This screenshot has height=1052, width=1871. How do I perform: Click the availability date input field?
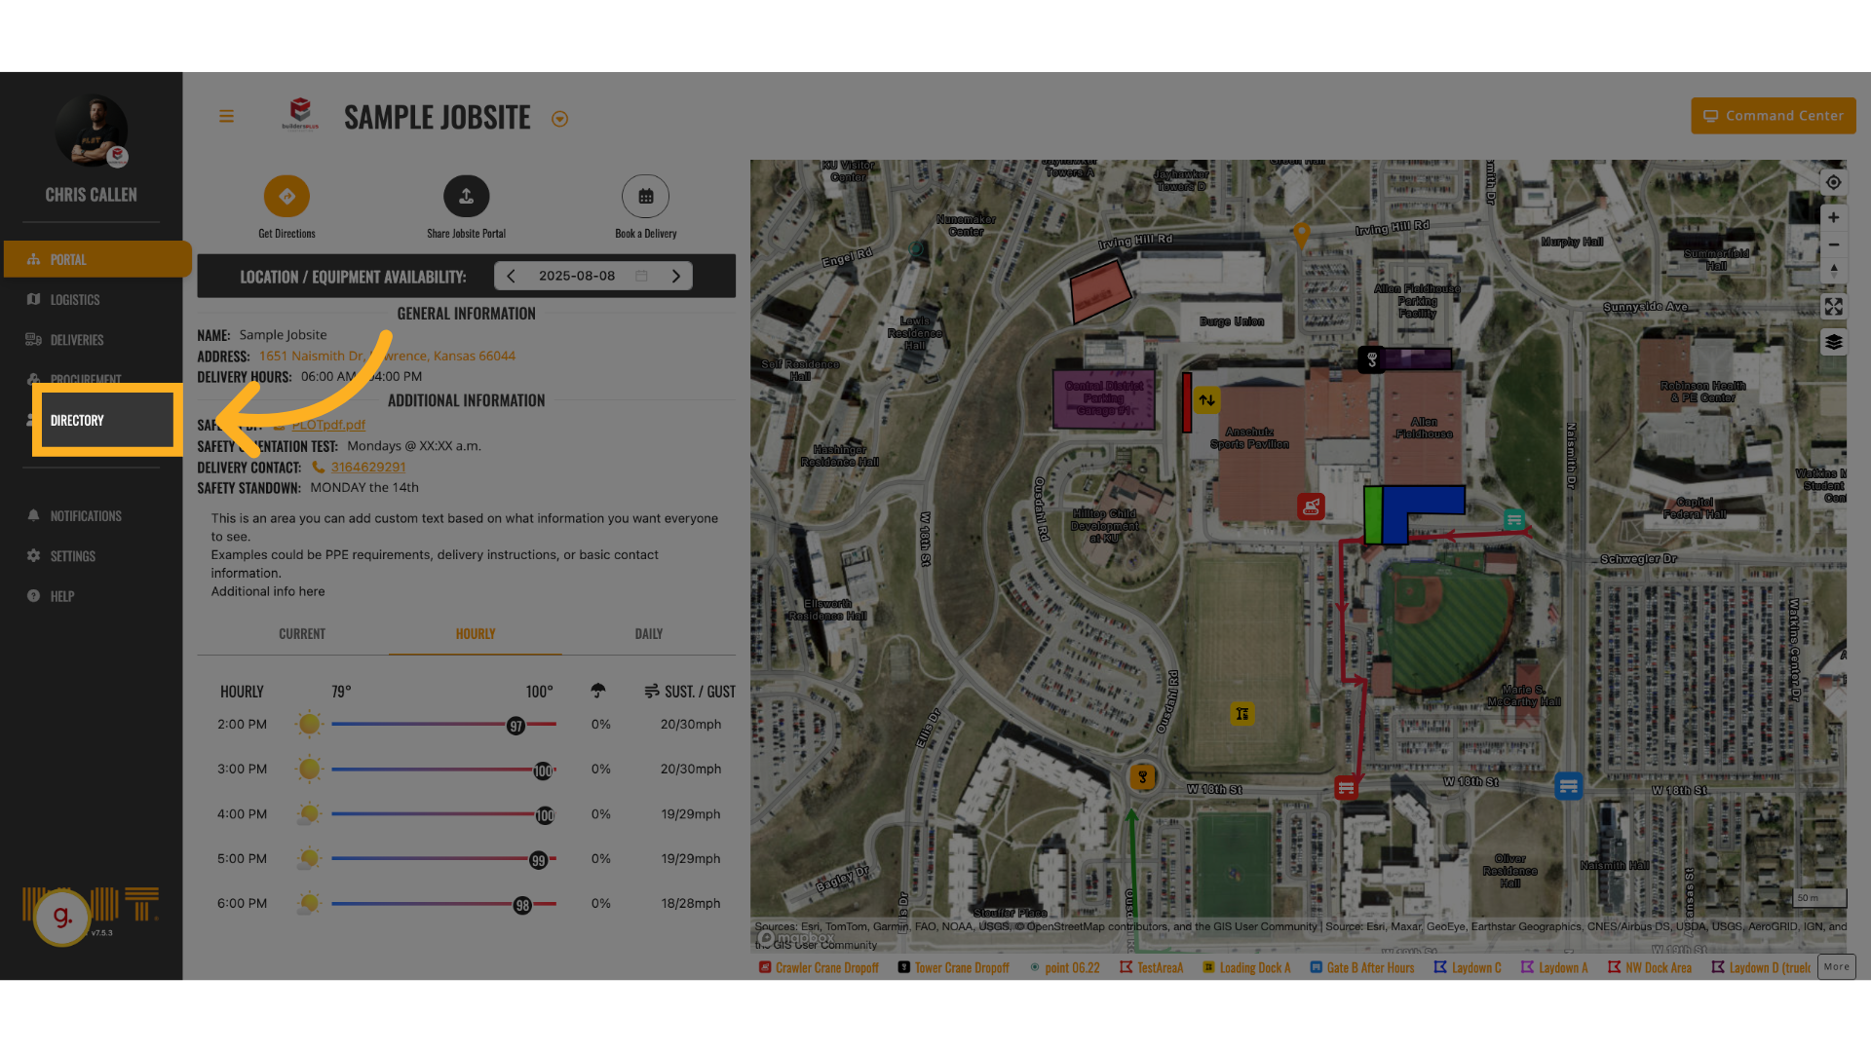(x=577, y=277)
